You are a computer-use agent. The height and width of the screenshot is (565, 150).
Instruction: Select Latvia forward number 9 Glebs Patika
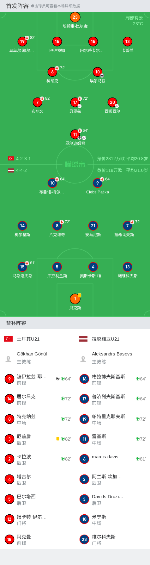click(x=97, y=183)
